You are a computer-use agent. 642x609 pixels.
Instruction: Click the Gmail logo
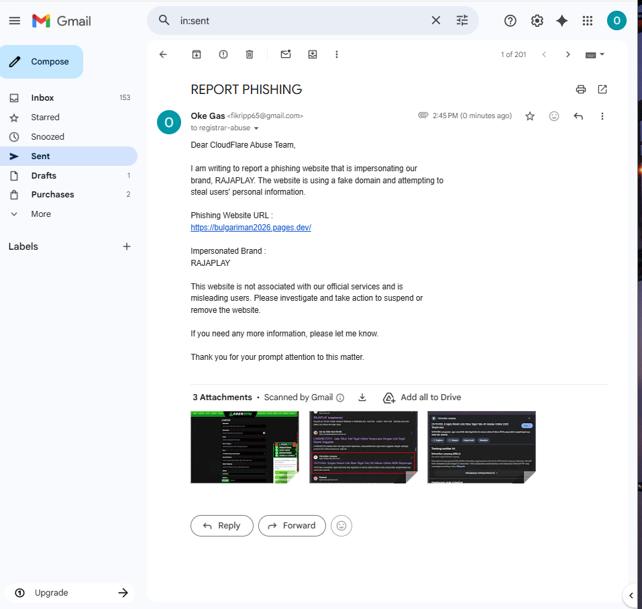tap(62, 21)
